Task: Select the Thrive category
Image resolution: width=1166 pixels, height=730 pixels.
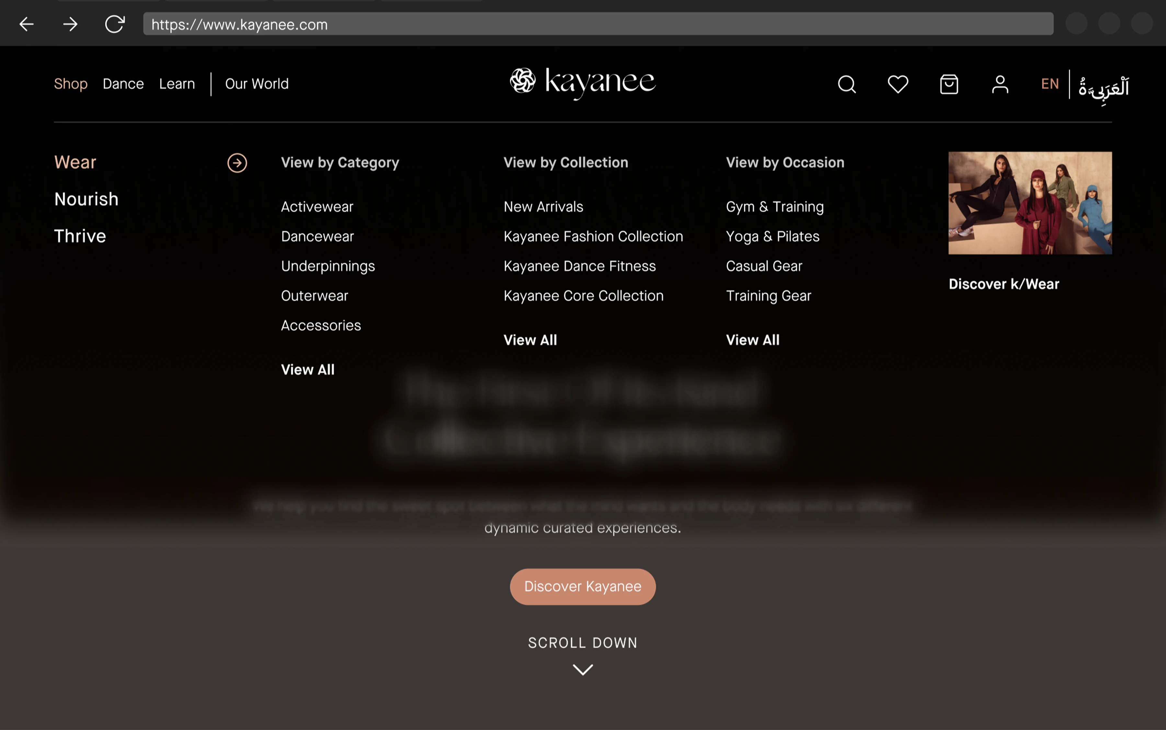Action: coord(80,236)
